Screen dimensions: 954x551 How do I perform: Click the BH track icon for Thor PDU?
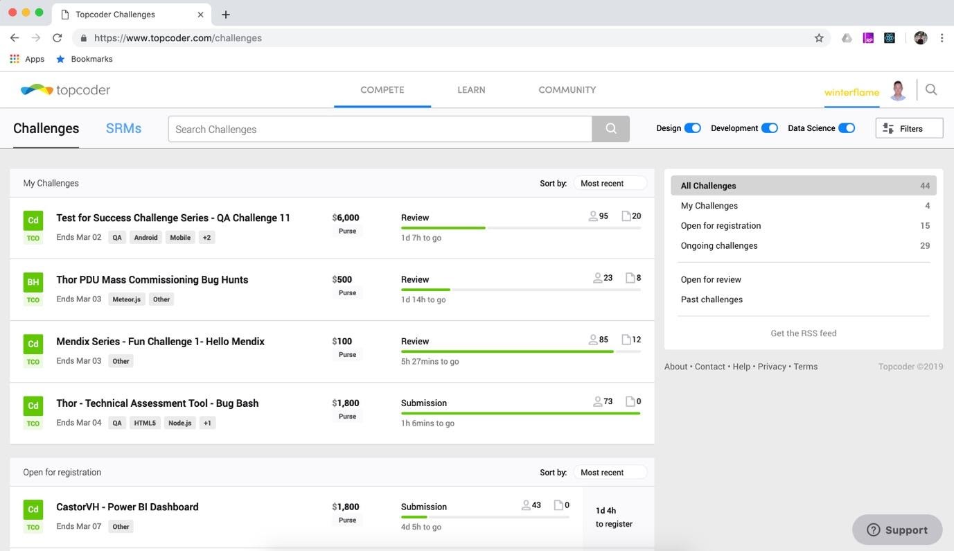click(33, 282)
